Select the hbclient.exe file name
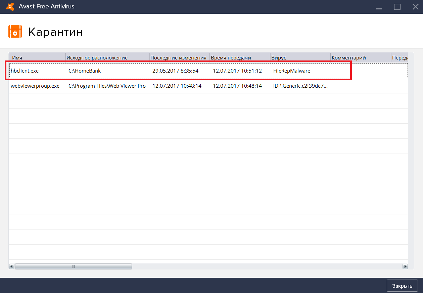 point(25,71)
